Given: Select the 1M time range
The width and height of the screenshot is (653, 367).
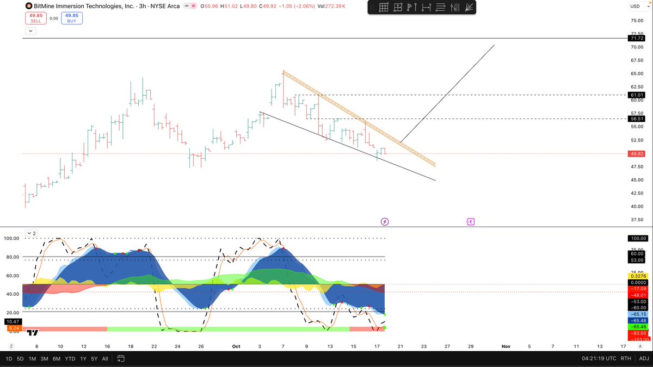Looking at the screenshot, I should [32, 359].
